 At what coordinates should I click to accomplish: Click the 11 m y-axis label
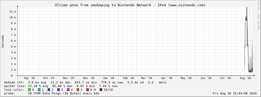click(13, 12)
